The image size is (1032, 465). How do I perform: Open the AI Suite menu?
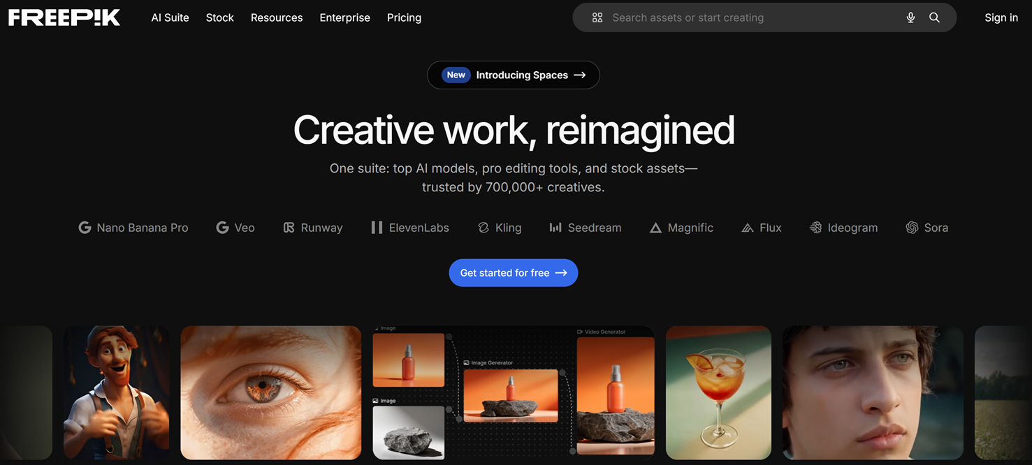tap(170, 17)
